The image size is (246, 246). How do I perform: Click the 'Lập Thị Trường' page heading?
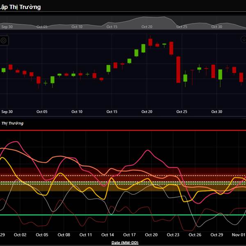[x=20, y=7]
